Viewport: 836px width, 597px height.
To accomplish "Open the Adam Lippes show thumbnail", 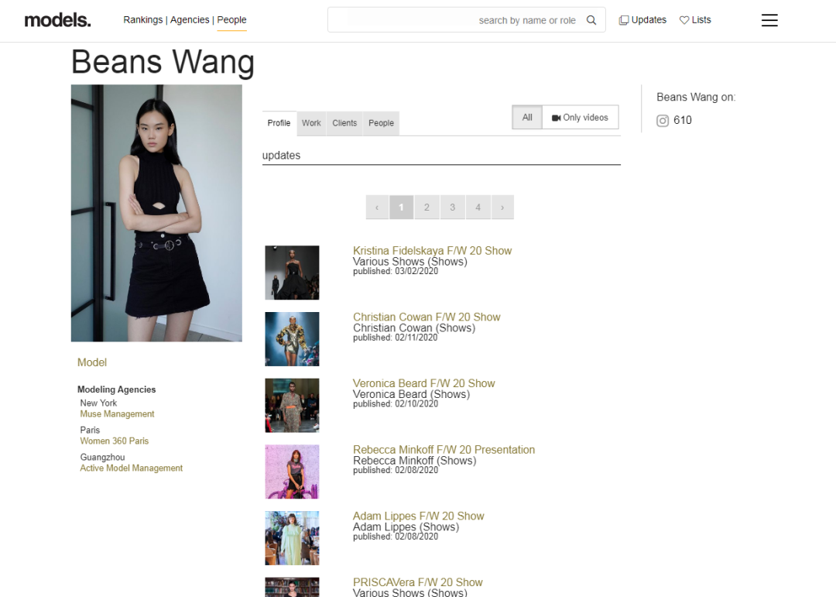I will point(292,538).
